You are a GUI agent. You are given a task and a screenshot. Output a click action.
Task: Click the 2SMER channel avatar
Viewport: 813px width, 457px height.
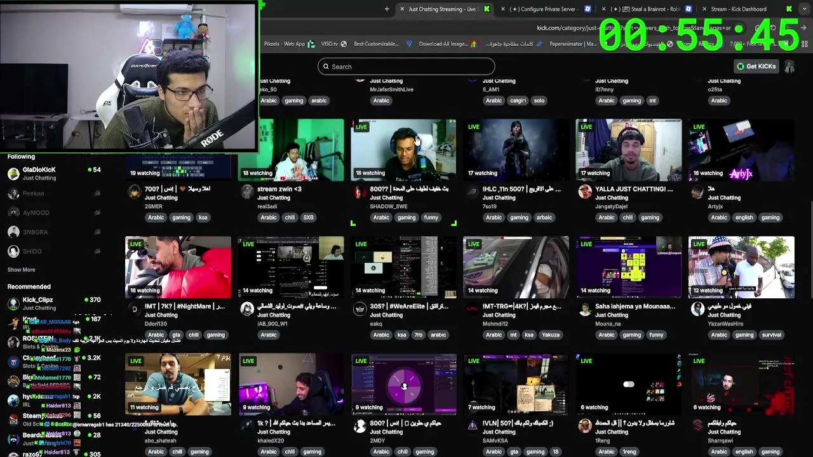tap(134, 192)
